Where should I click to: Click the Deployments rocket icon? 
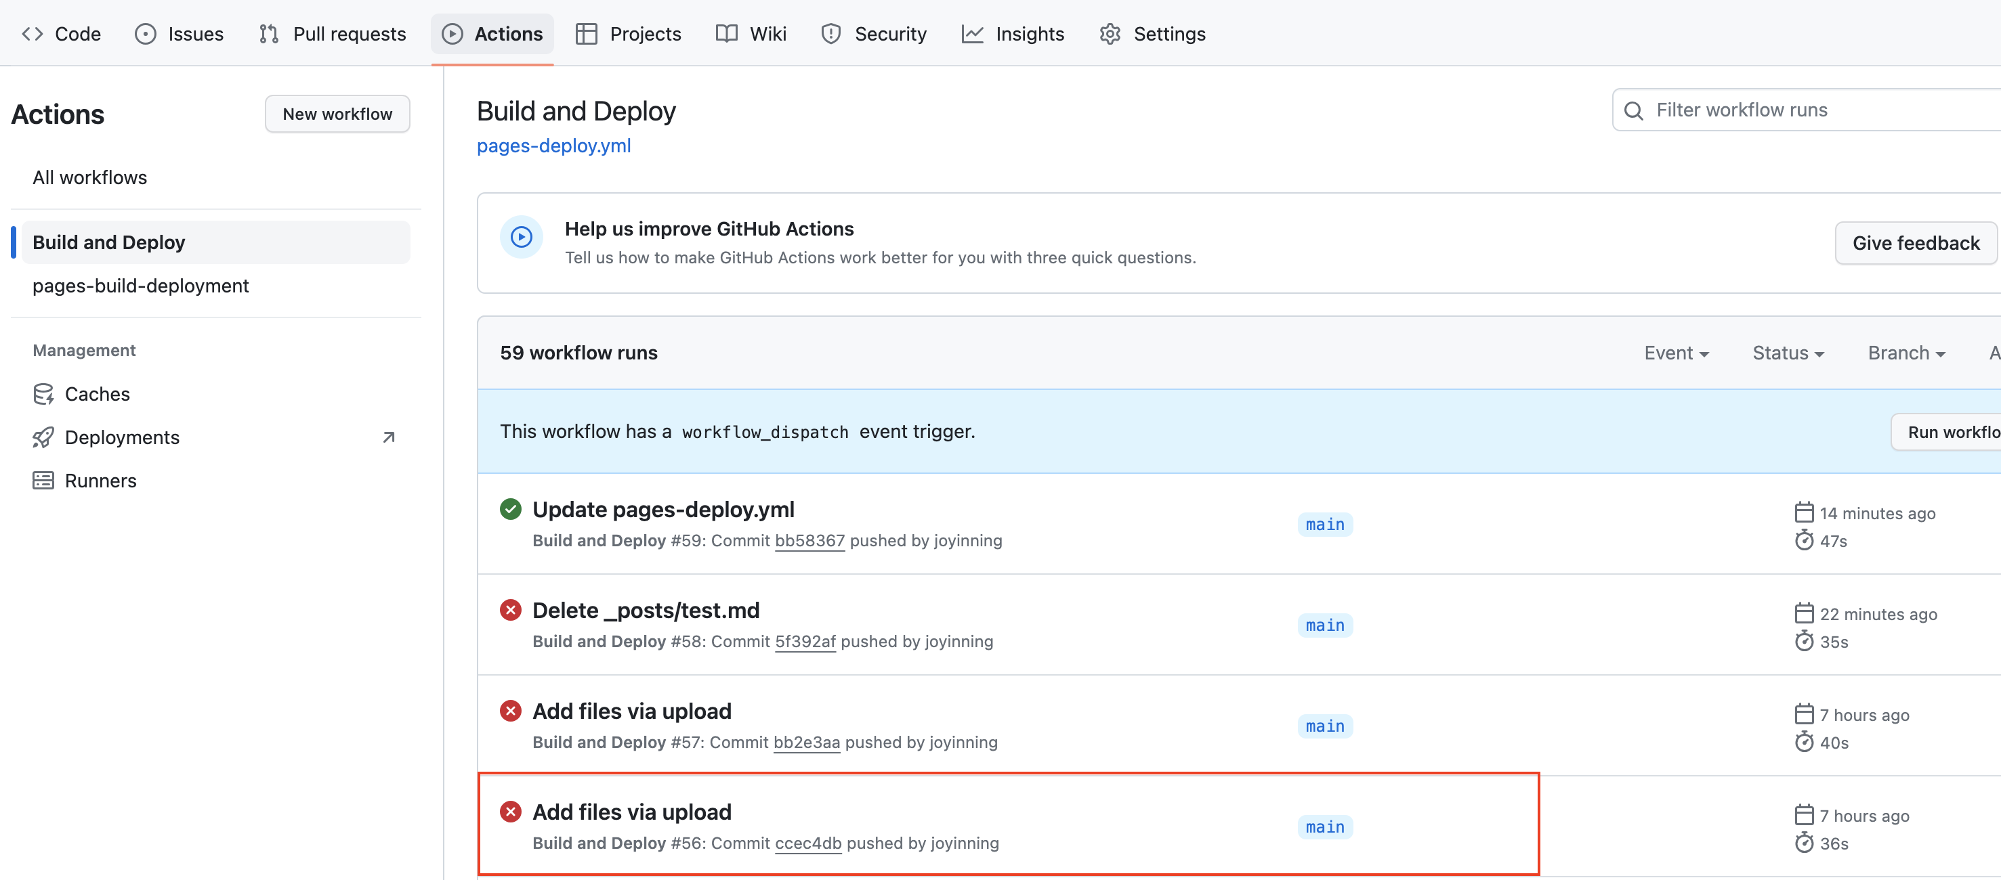click(43, 438)
